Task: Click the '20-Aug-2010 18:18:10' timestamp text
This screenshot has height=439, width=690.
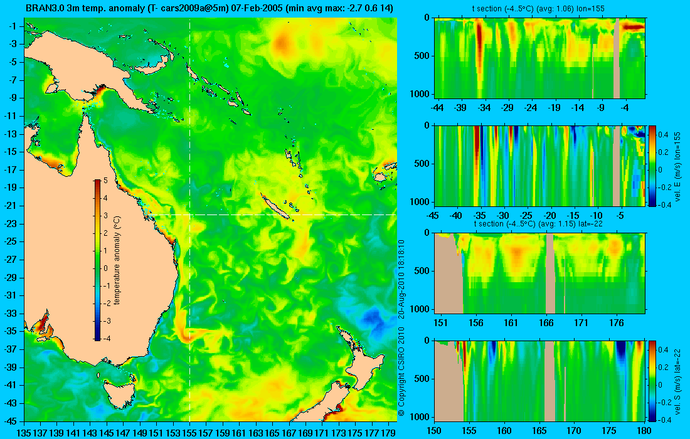Action: [x=401, y=279]
